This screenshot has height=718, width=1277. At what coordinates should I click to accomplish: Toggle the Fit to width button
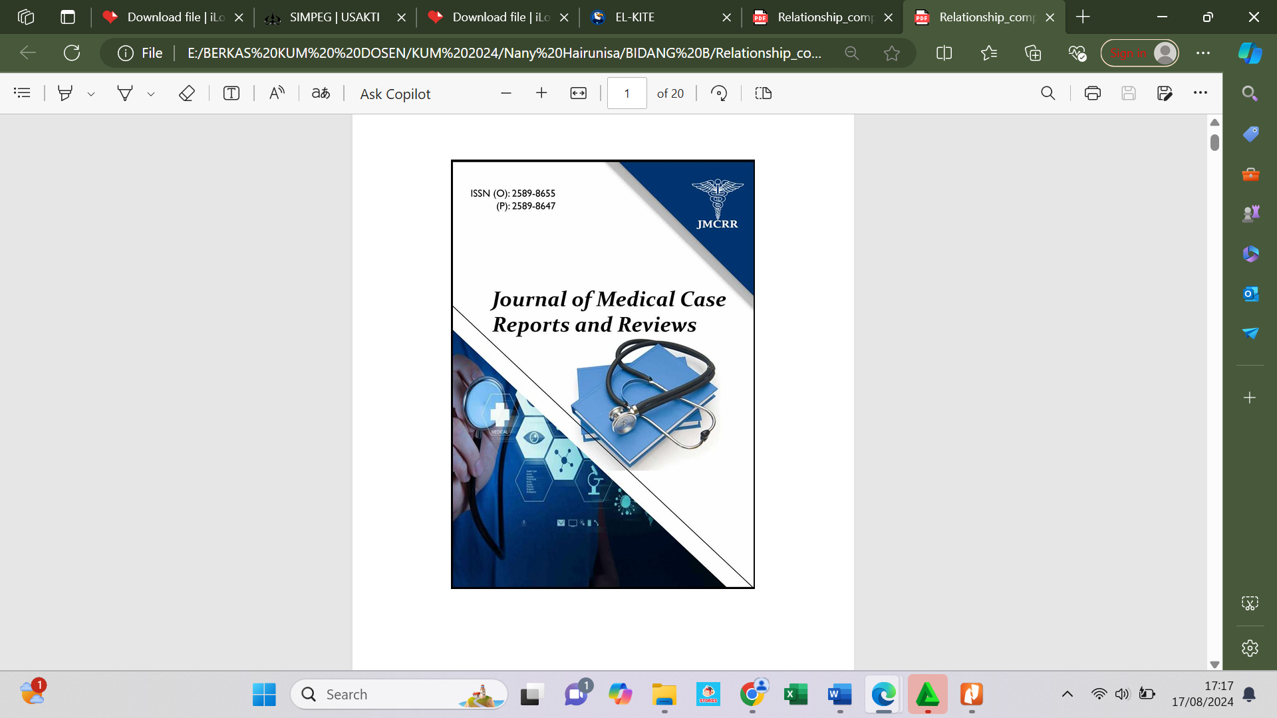pyautogui.click(x=578, y=93)
